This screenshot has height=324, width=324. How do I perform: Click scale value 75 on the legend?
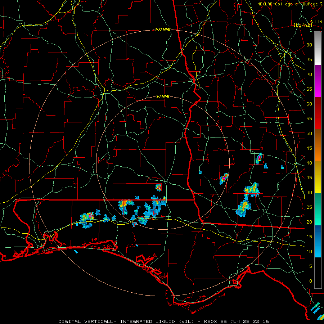click(x=309, y=60)
